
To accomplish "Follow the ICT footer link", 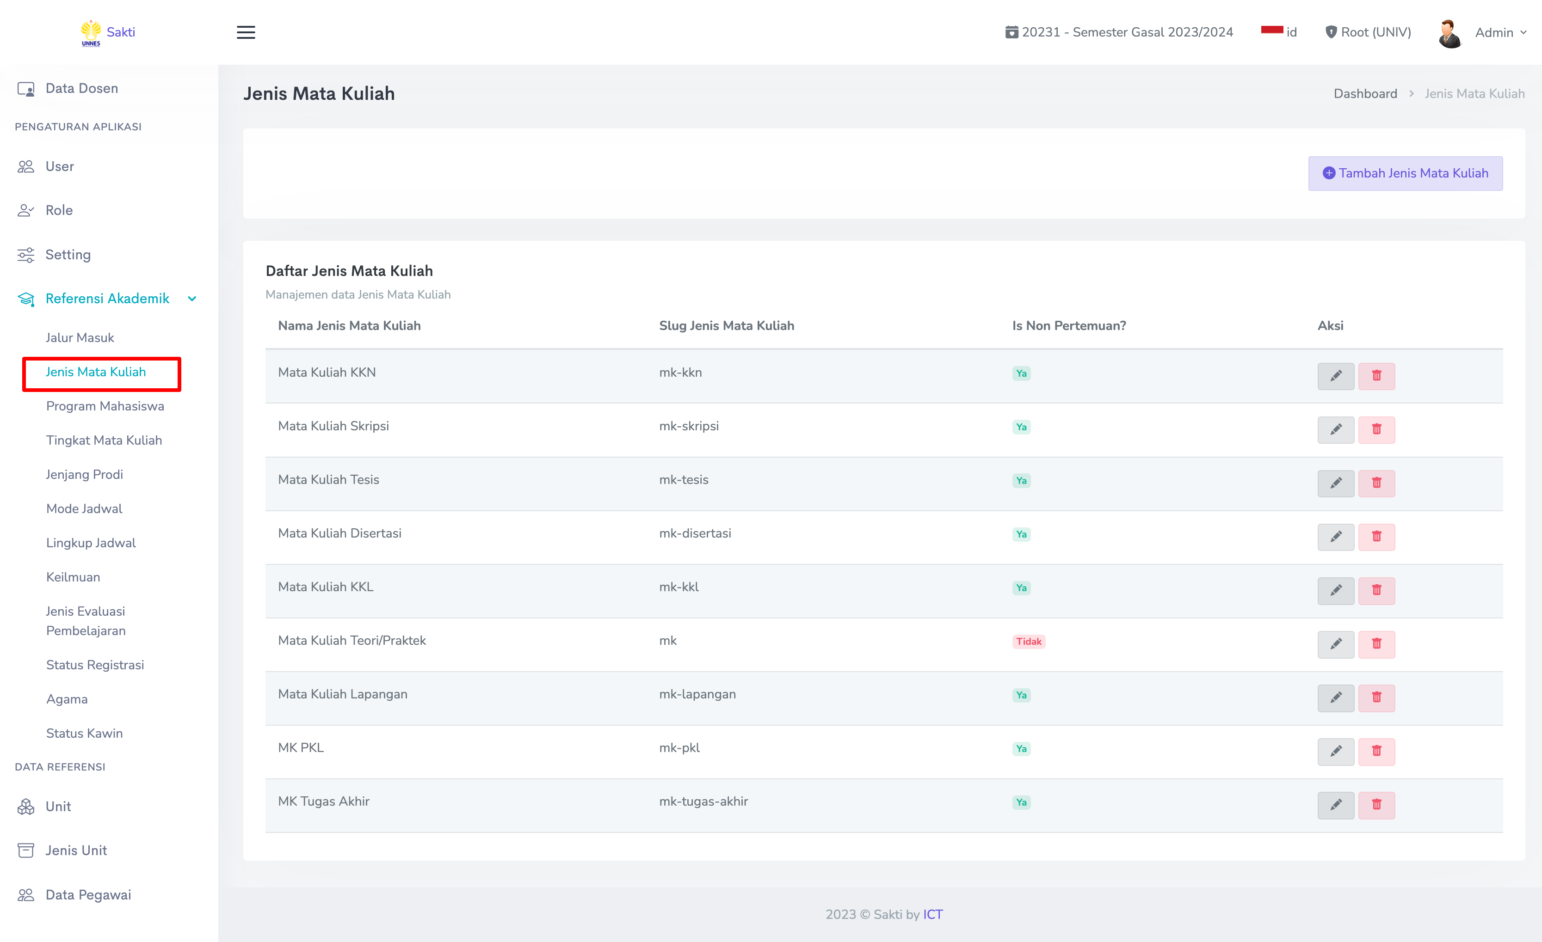I will pos(932,914).
